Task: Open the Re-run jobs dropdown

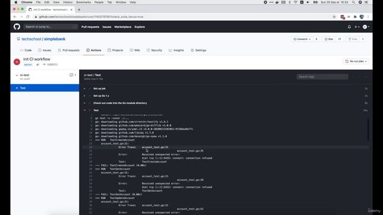Action: [356, 62]
